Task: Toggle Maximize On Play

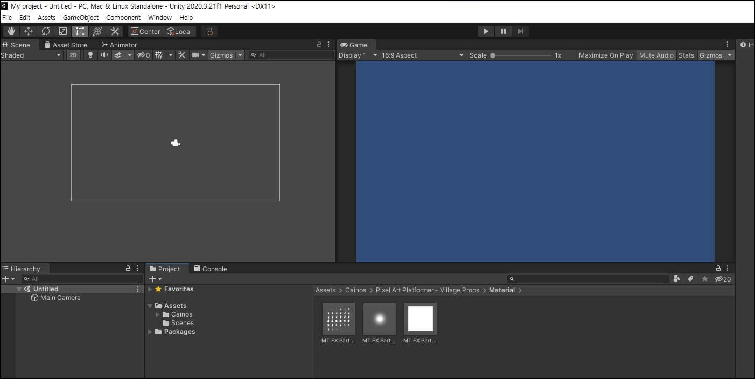Action: pyautogui.click(x=606, y=55)
